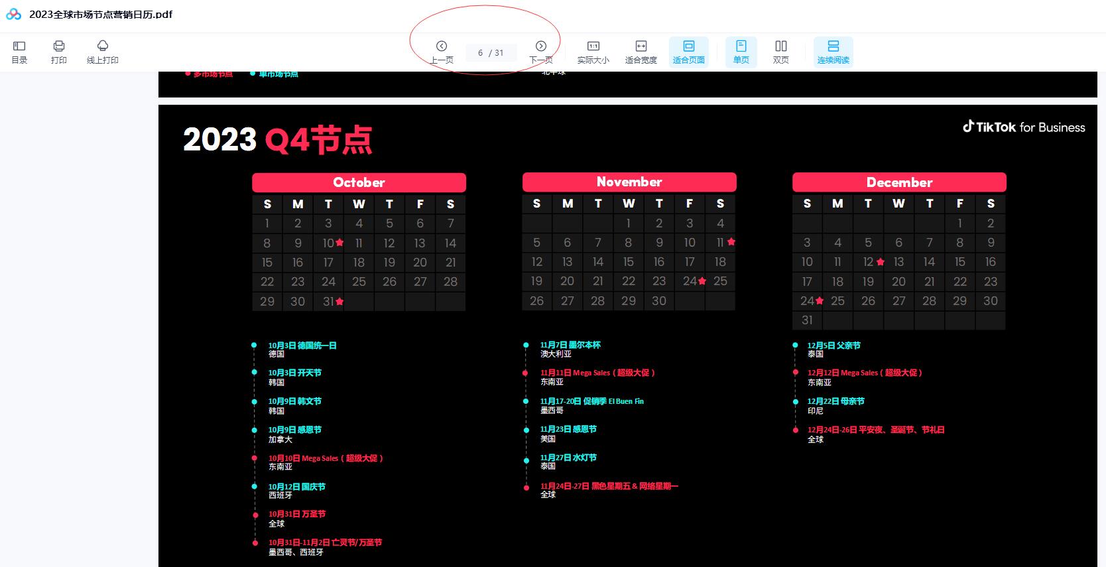Image resolution: width=1106 pixels, height=567 pixels.
Task: Go to next page with 下一页
Action: pos(541,52)
